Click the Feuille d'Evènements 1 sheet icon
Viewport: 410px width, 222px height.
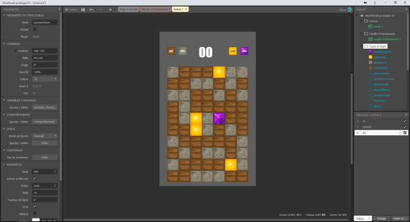[370, 39]
